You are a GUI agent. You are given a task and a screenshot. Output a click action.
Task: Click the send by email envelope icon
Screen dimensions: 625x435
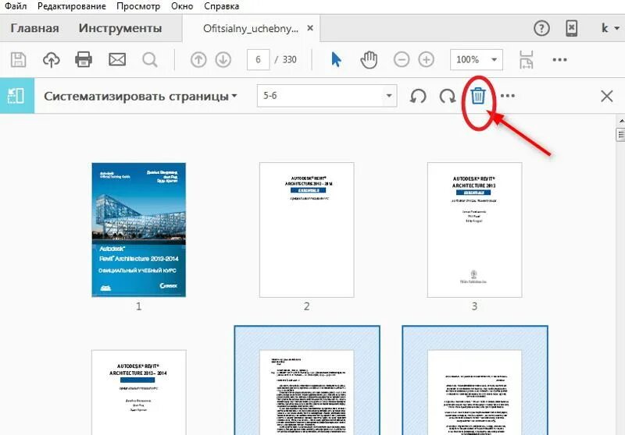117,60
